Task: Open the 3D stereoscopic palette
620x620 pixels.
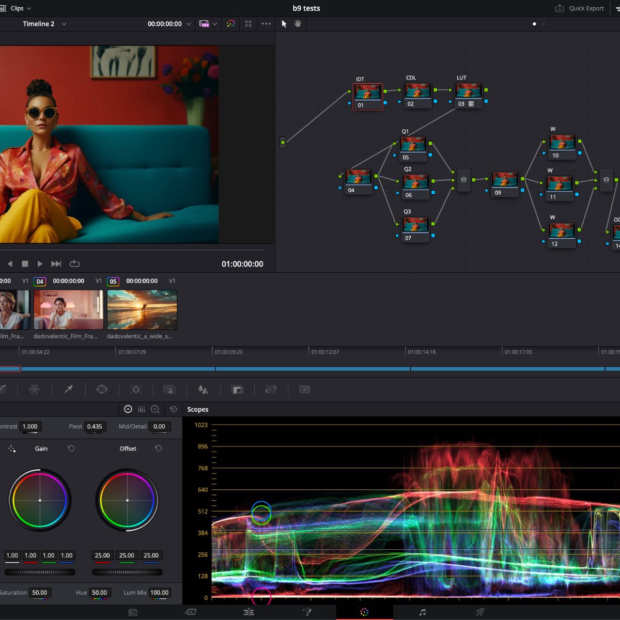Action: [x=305, y=390]
